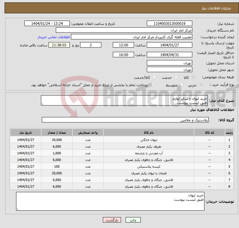This screenshot has width=239, height=228.
Task: Select the خدمت radio button
Action: pyautogui.click(x=176, y=77)
